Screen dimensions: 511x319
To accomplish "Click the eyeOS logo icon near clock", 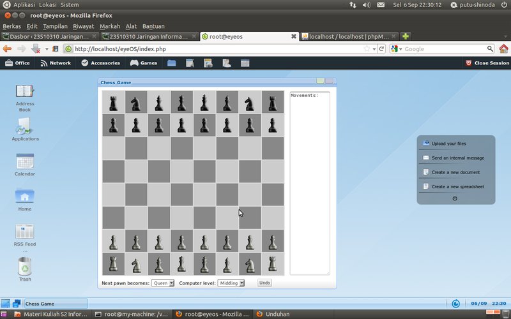I will point(455,304).
